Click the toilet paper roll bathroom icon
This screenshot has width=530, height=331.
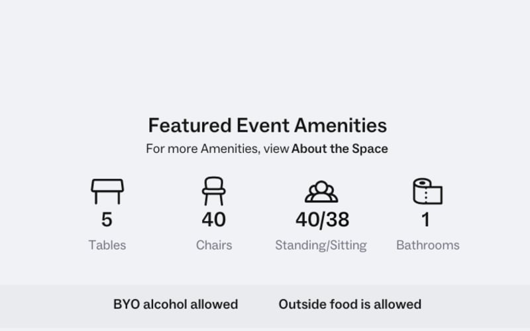pyautogui.click(x=427, y=191)
